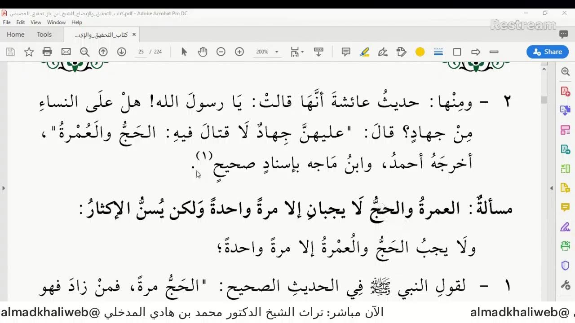Click the Save file icon

[x=10, y=52]
